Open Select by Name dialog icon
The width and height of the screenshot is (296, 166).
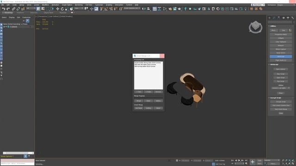coord(43,9)
